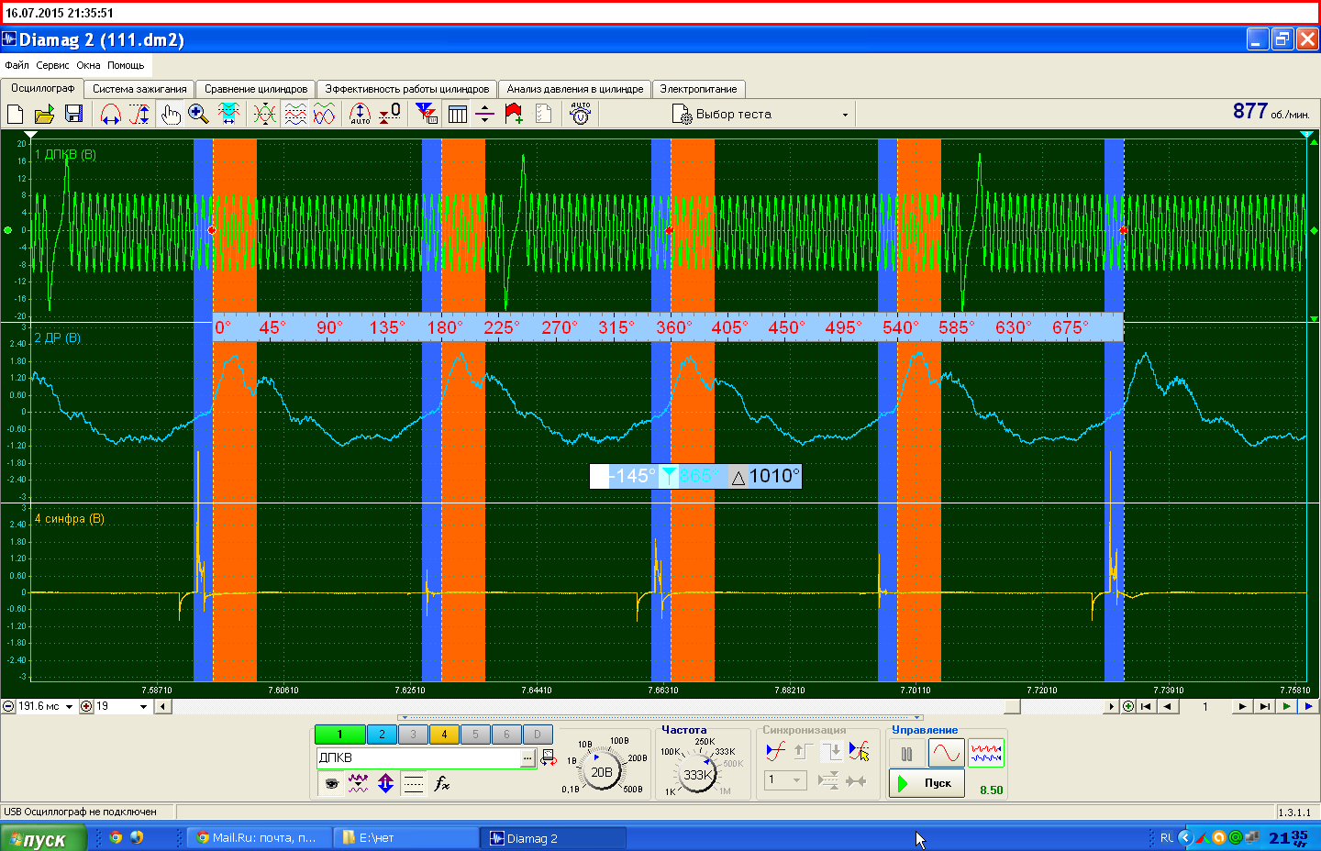Open the Эффективность работы цилиндров tab

point(407,89)
